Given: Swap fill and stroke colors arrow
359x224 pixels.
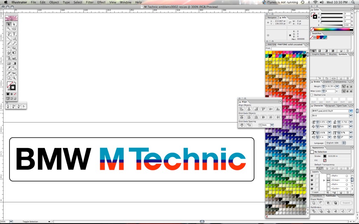Looking at the screenshot, I should (x=15, y=83).
